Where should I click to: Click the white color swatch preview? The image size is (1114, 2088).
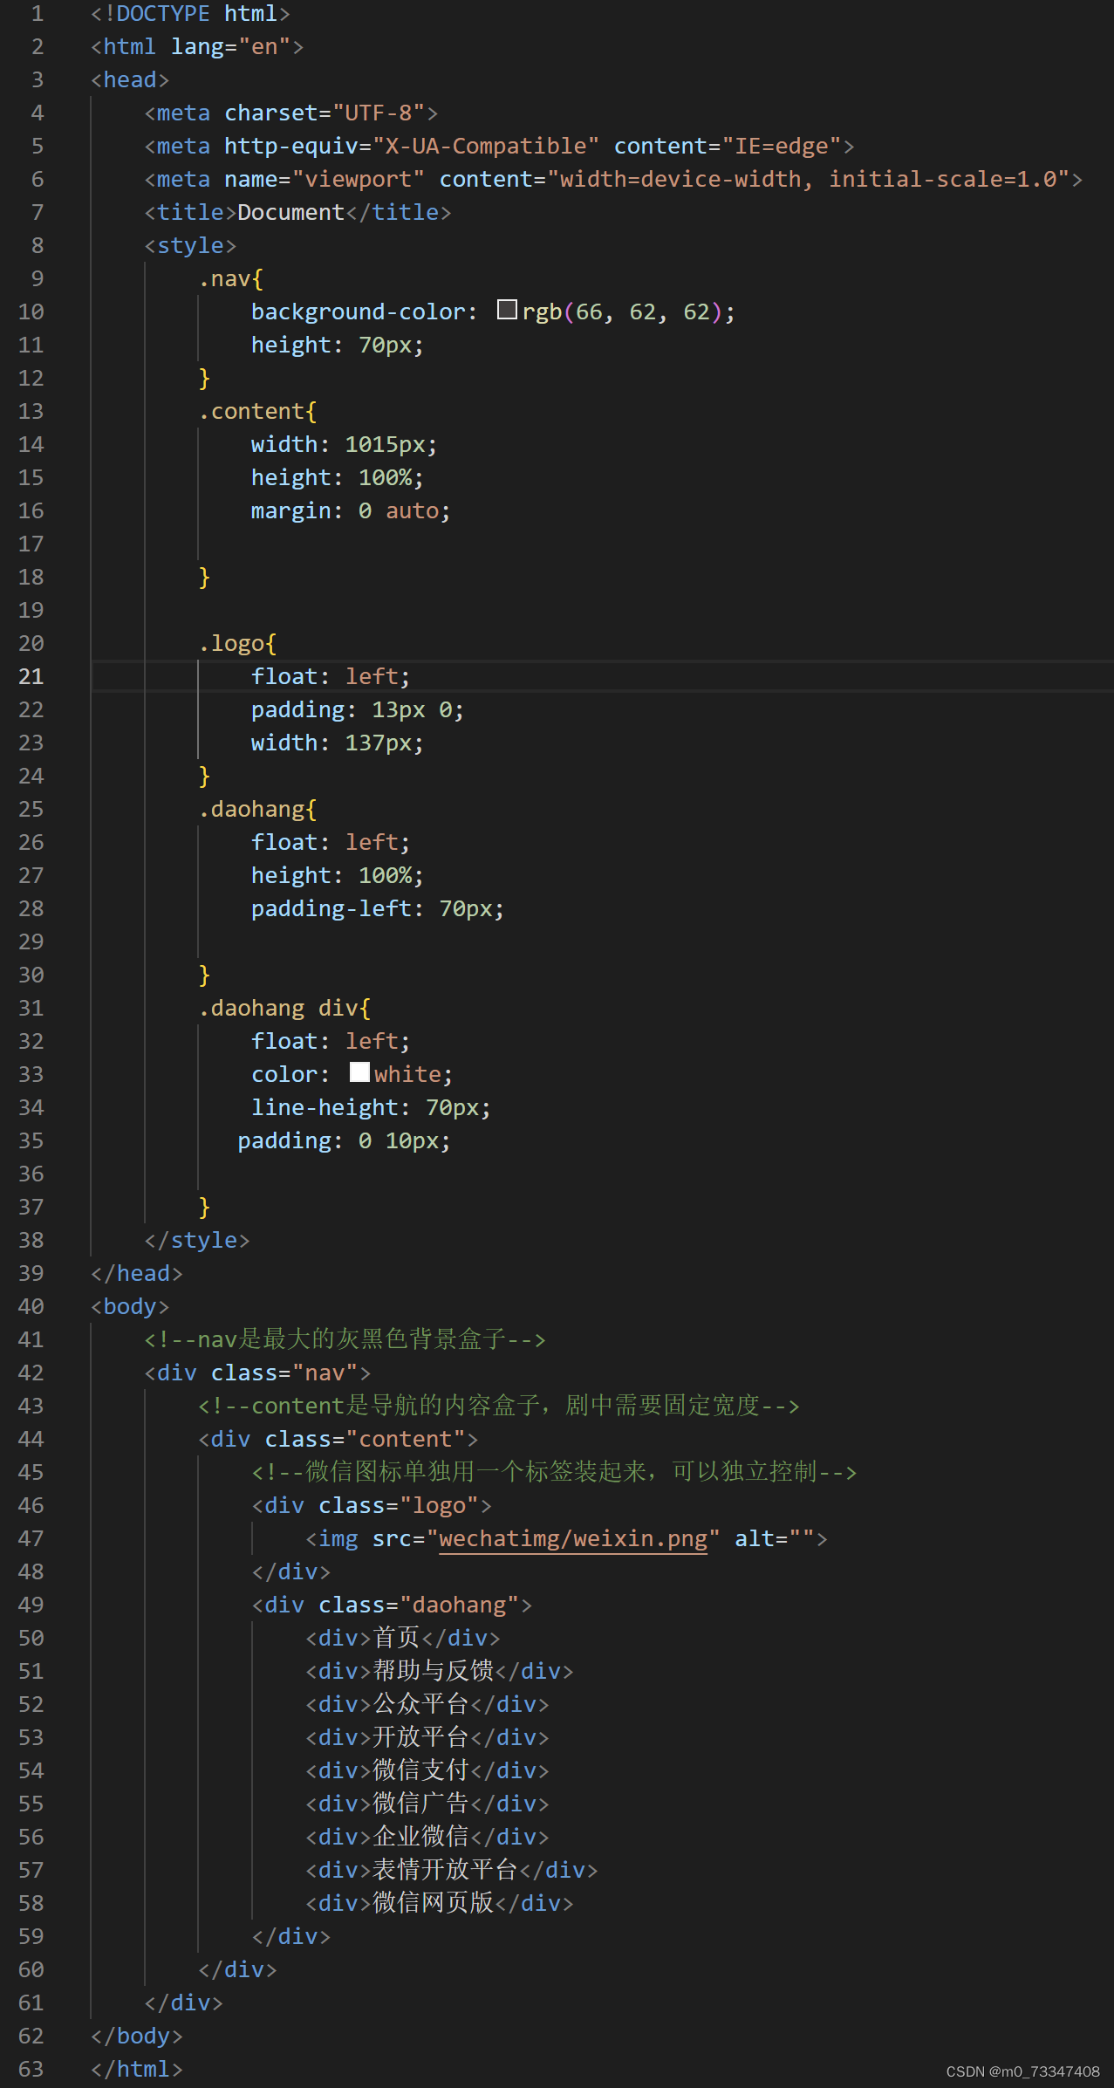click(x=359, y=1072)
